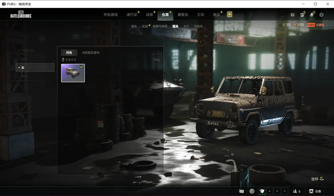Open the settings gear icon

321,15
